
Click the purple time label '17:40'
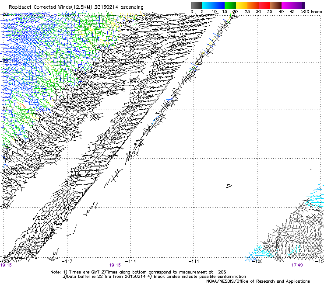[x=297, y=265]
